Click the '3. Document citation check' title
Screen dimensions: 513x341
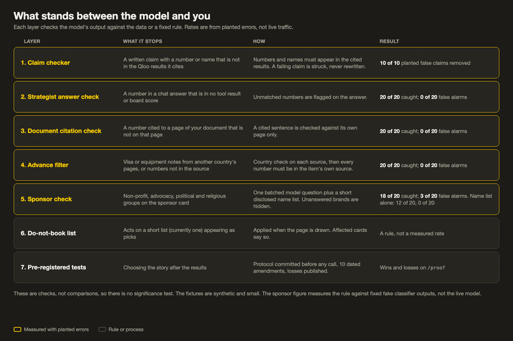(61, 131)
